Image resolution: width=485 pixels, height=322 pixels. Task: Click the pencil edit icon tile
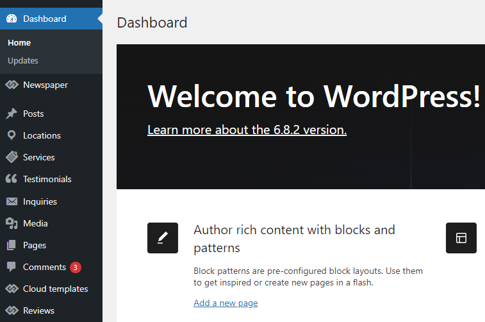163,238
